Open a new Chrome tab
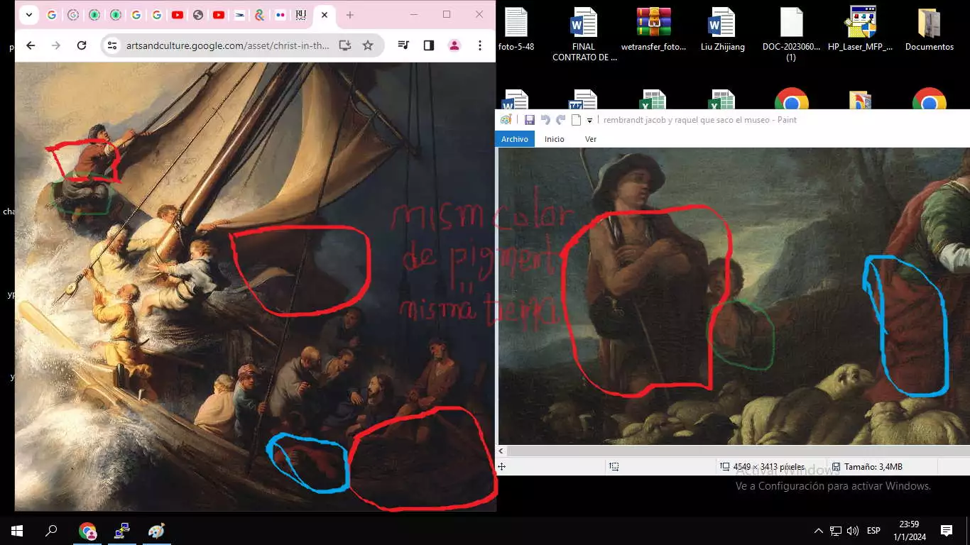Screen dimensions: 970x545 [350, 15]
